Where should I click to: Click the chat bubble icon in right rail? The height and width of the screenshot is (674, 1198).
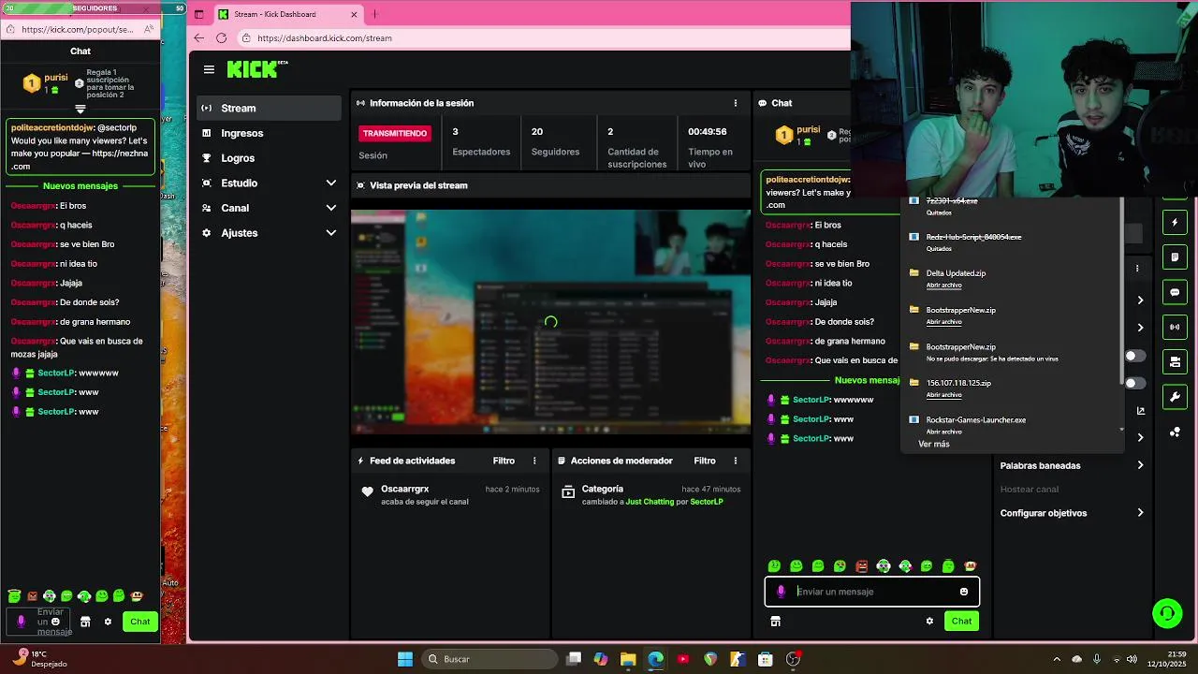click(x=1175, y=292)
